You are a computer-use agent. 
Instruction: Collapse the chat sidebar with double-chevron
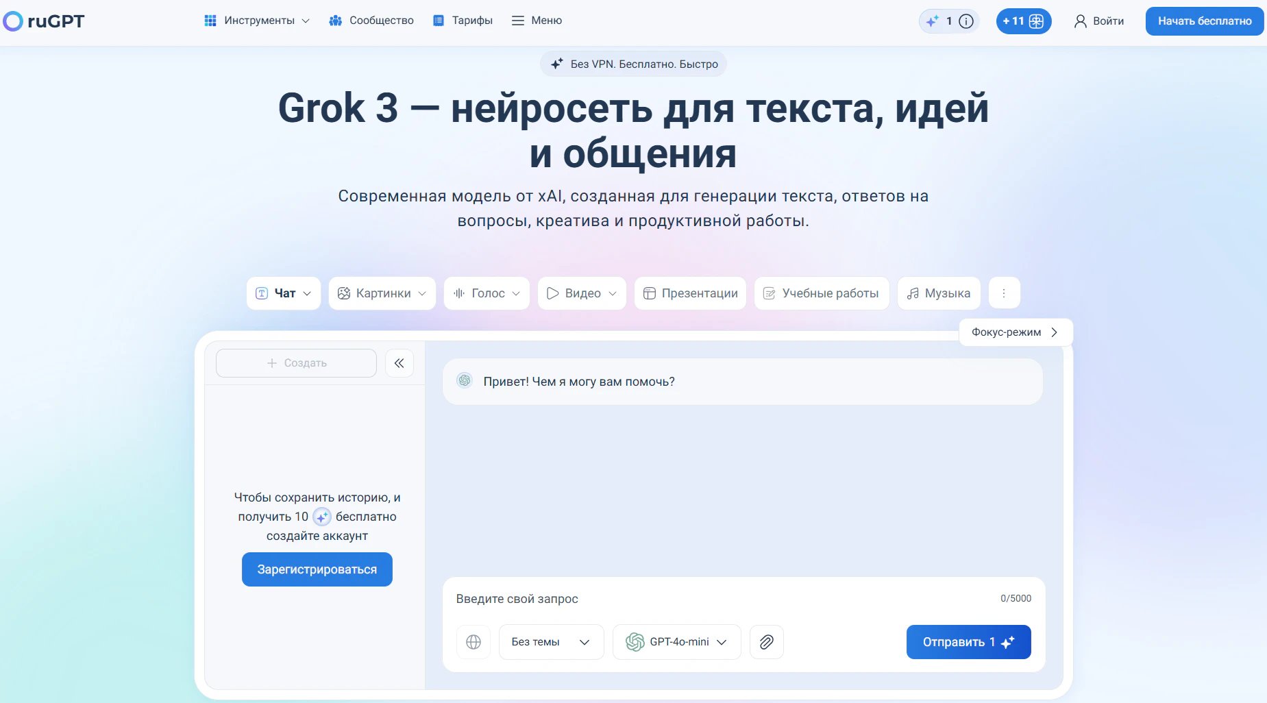click(399, 363)
